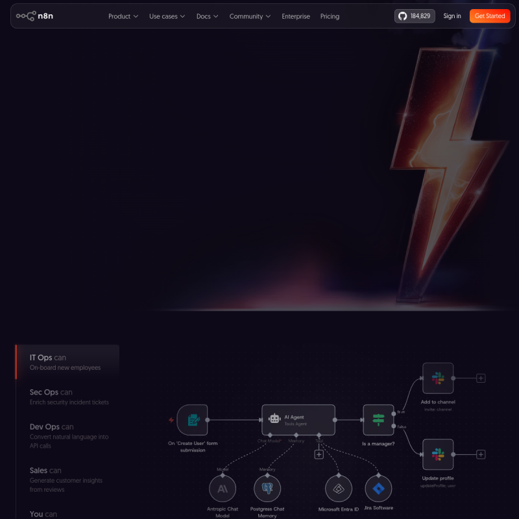Select the AI Agent robot node icon

coord(276,417)
